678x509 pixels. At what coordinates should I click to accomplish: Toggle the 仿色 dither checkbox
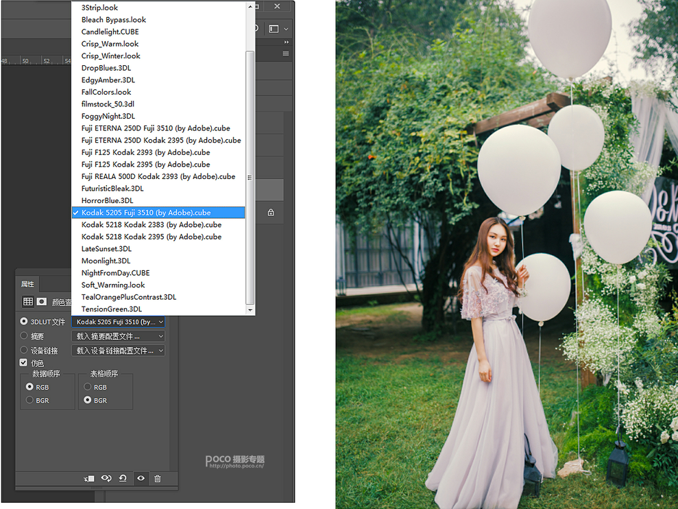[x=23, y=363]
